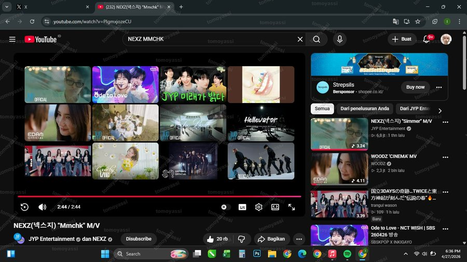Open Google Translate icon in address bar
This screenshot has height=262, width=467.
(x=395, y=21)
